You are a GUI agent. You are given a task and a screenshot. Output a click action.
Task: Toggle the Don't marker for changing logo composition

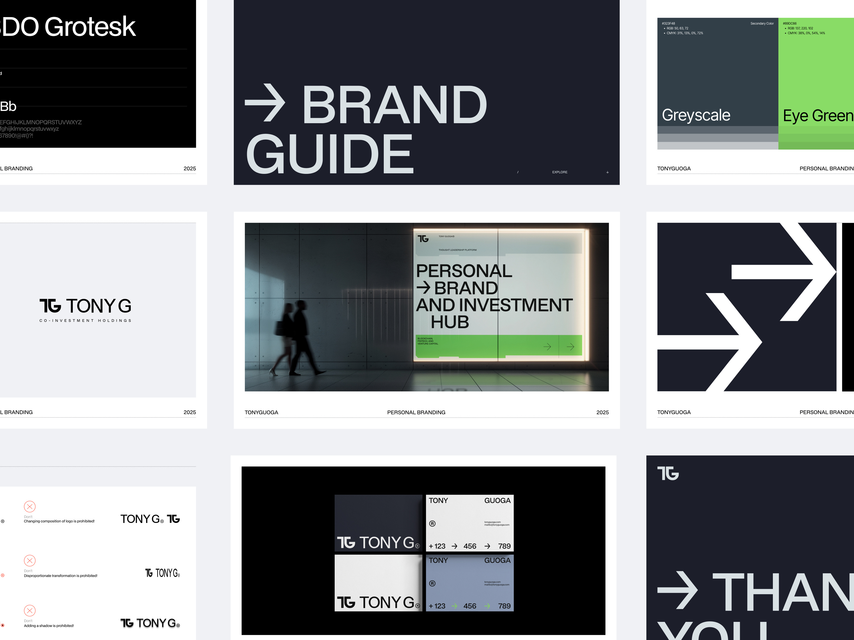coord(30,506)
